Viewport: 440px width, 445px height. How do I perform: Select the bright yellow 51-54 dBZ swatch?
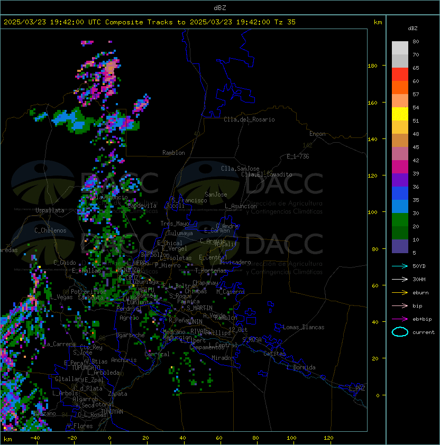point(400,114)
